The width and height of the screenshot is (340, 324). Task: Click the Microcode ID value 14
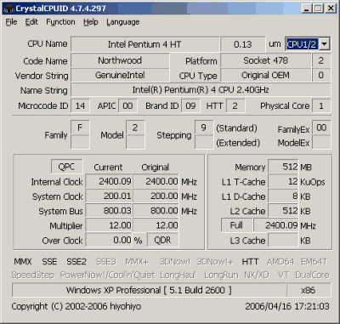[x=80, y=105]
